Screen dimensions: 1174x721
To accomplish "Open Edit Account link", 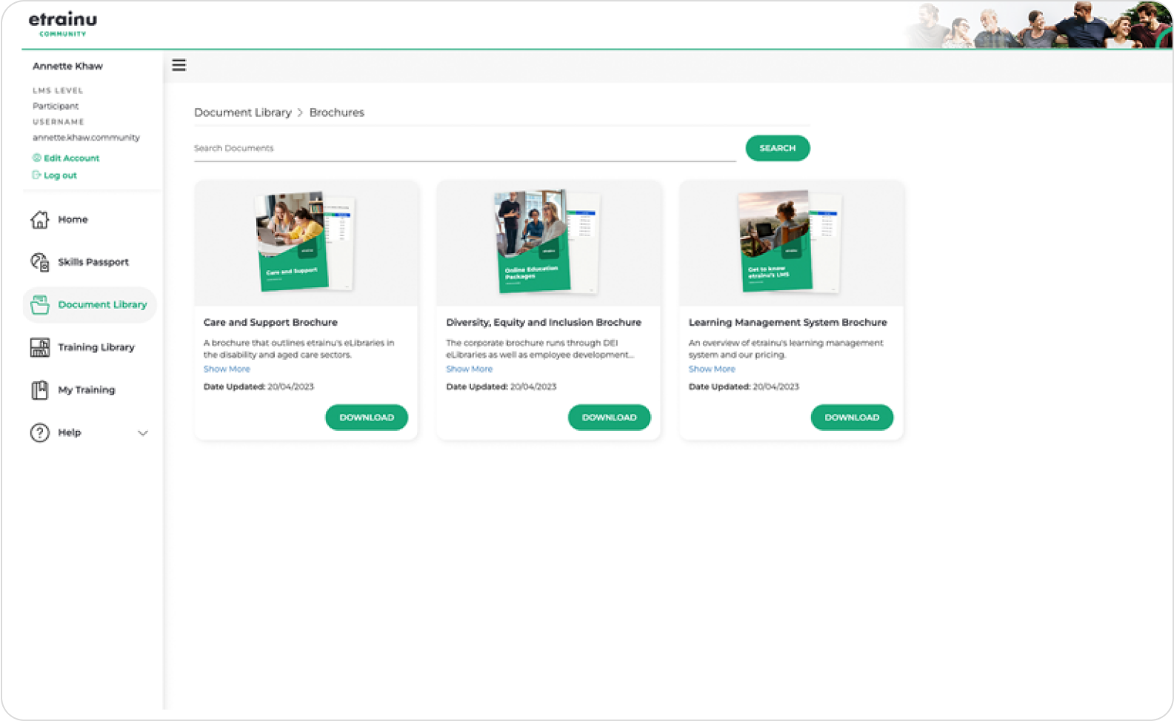I will pyautogui.click(x=71, y=158).
